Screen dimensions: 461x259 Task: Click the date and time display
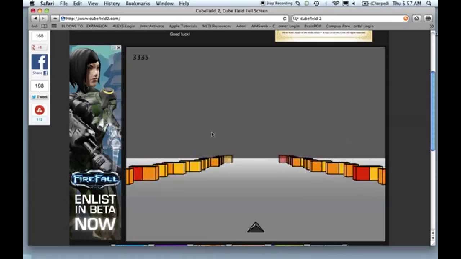tap(407, 4)
